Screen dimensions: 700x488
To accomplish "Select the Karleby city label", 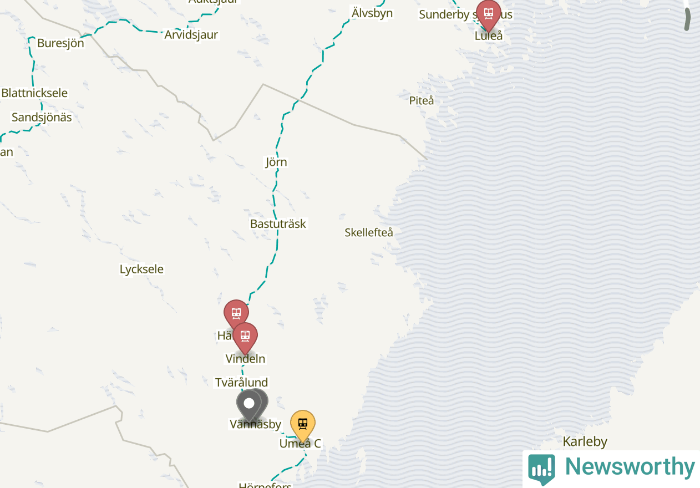I will pos(585,442).
